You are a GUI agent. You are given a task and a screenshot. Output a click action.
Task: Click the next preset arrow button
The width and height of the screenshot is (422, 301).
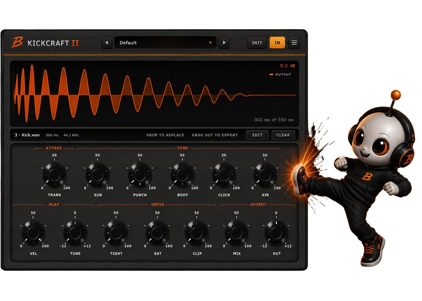[x=224, y=43]
